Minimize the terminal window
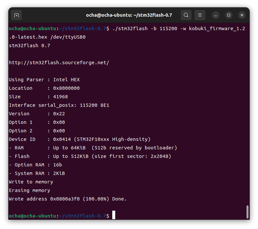Viewport: 258px width, 229px height. pyautogui.click(x=216, y=15)
